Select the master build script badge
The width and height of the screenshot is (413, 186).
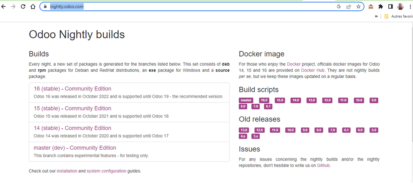[246, 100]
